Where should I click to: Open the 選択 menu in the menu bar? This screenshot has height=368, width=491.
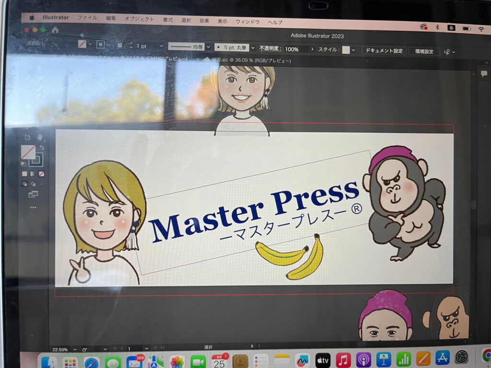point(186,20)
